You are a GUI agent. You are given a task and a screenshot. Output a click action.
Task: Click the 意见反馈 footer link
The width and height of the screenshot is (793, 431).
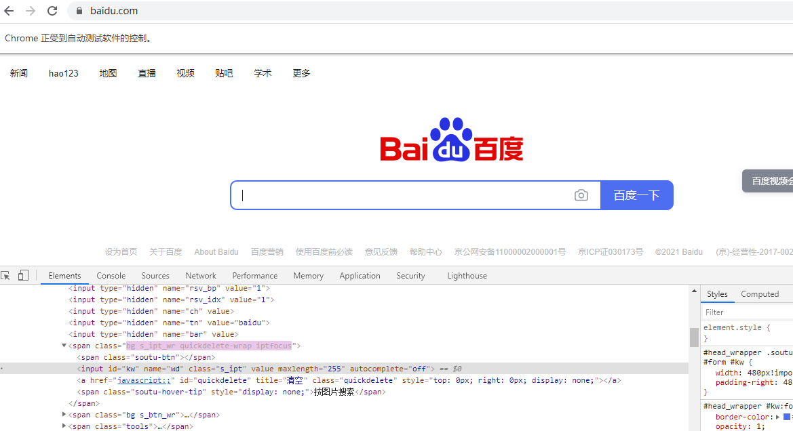381,251
